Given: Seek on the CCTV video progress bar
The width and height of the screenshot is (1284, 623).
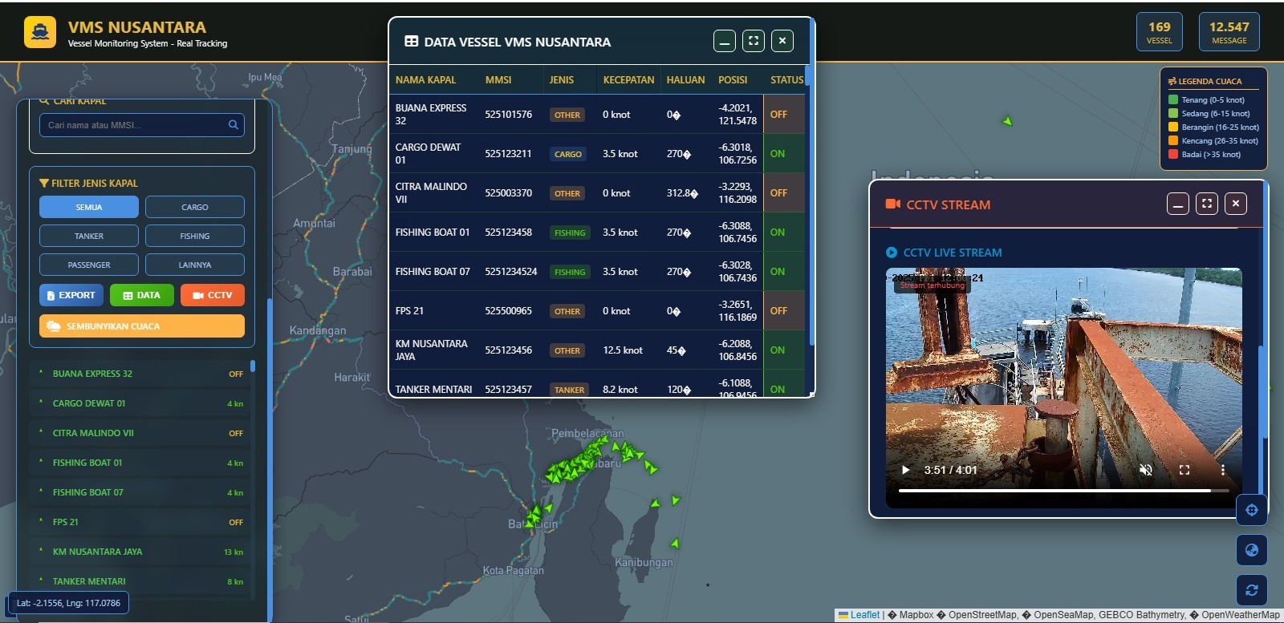Looking at the screenshot, I should coord(1063,490).
